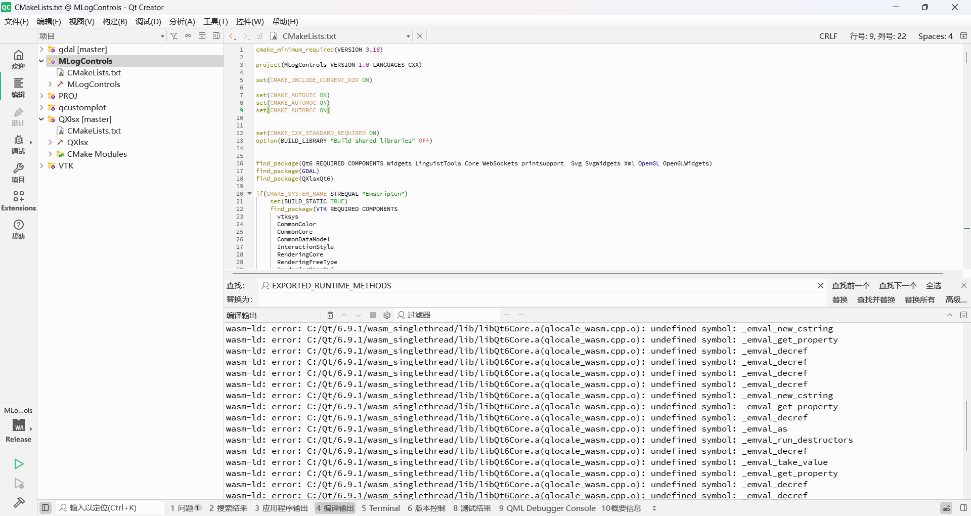The height and width of the screenshot is (516, 971).
Task: Stop the build with the square icon
Action: [373, 315]
